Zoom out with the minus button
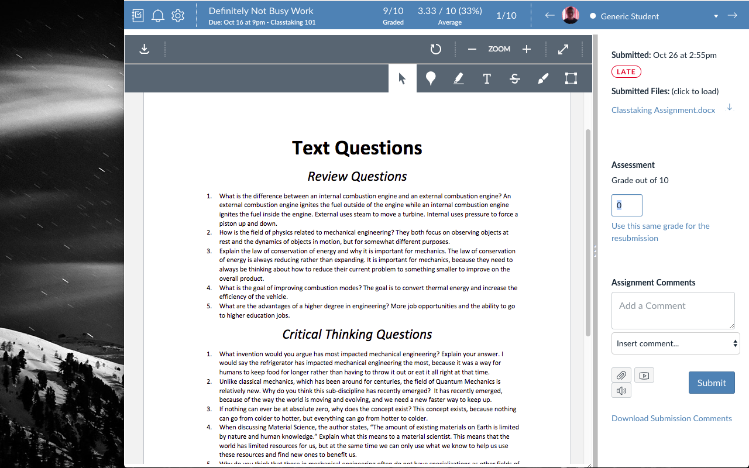This screenshot has height=468, width=749. (472, 49)
